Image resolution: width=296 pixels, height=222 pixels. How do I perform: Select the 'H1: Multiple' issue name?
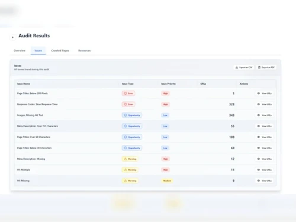(24, 170)
